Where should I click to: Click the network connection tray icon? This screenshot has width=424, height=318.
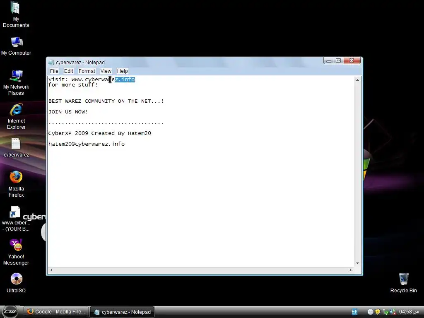point(393,312)
